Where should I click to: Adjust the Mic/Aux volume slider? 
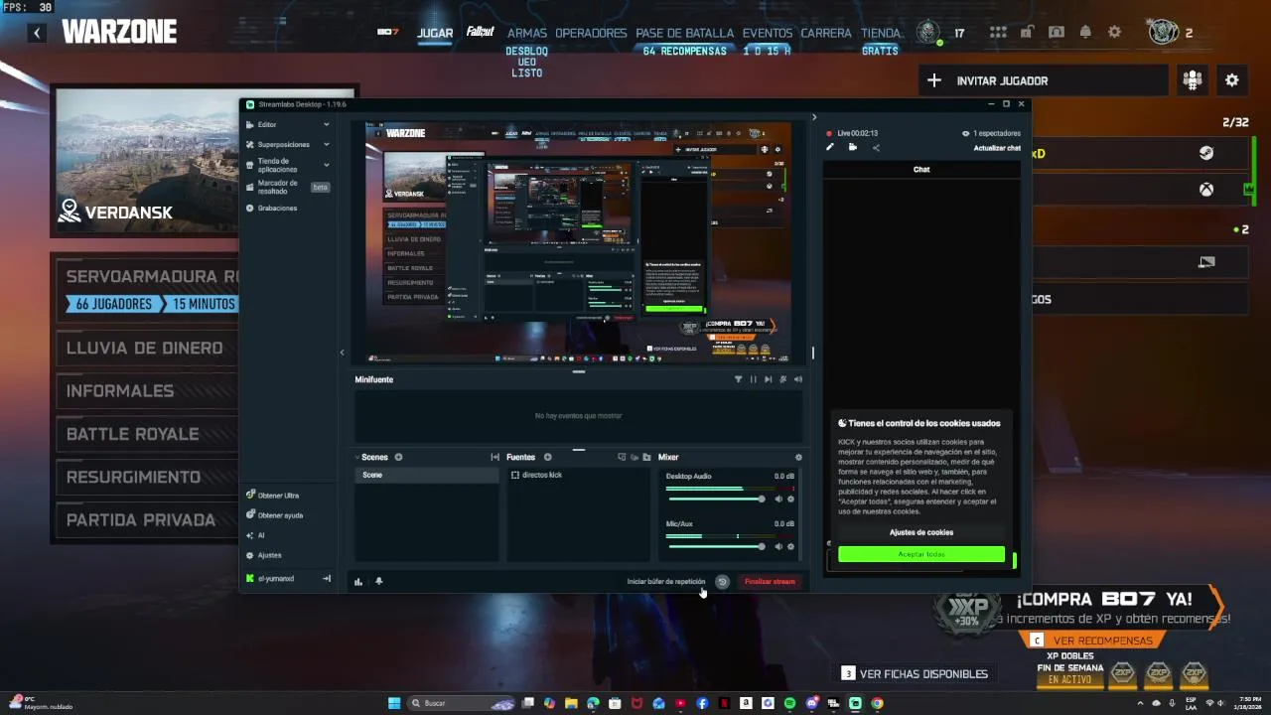(716, 546)
